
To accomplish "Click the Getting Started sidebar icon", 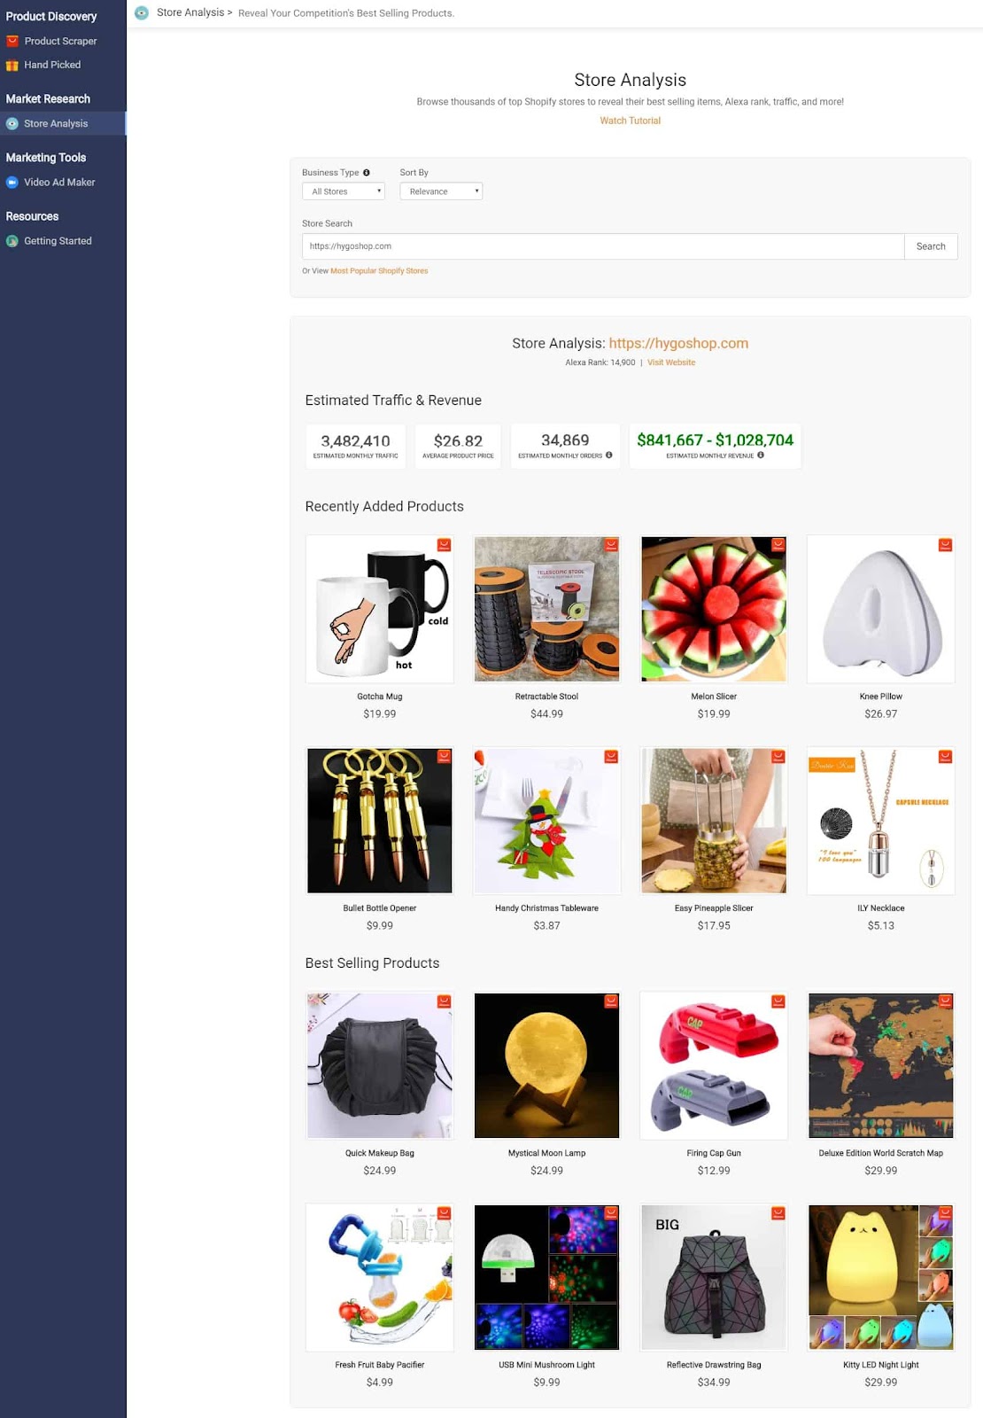I will coord(12,241).
